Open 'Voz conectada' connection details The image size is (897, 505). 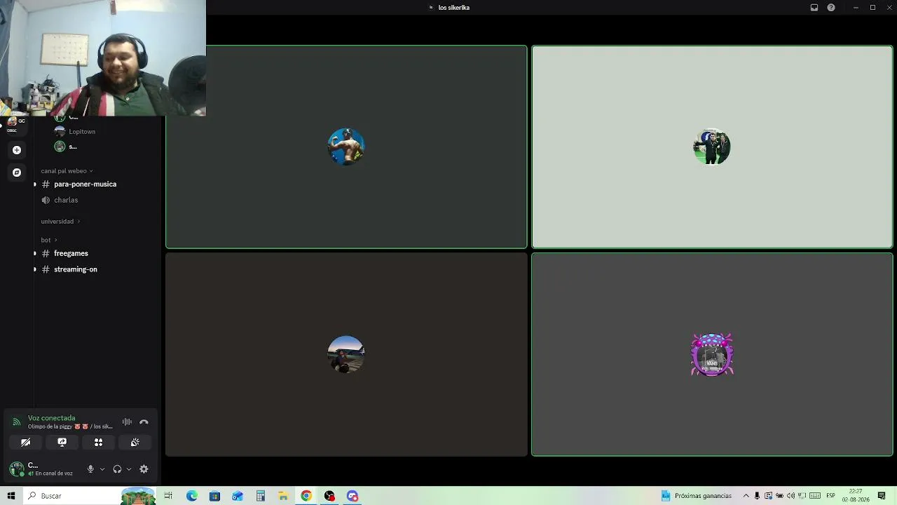click(51, 418)
